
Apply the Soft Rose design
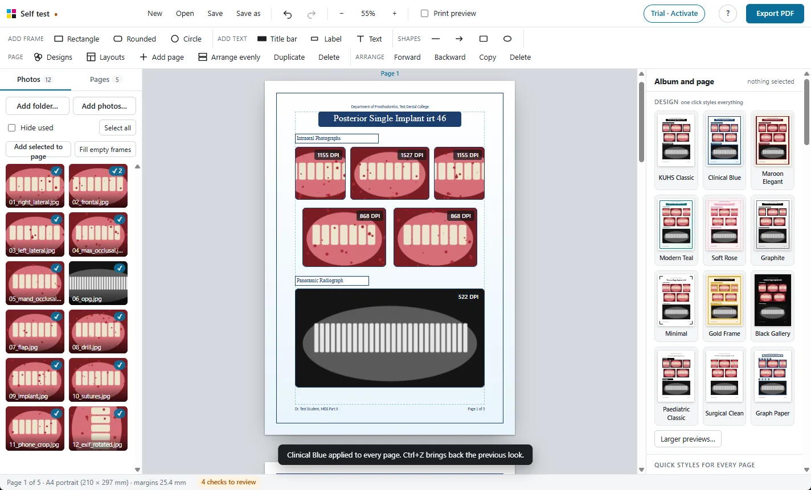[724, 229]
